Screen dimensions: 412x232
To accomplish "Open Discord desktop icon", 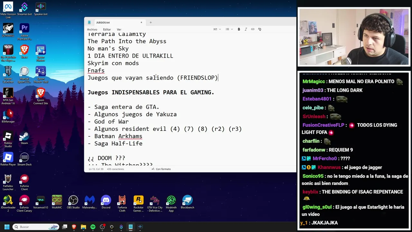I will tap(106, 202).
